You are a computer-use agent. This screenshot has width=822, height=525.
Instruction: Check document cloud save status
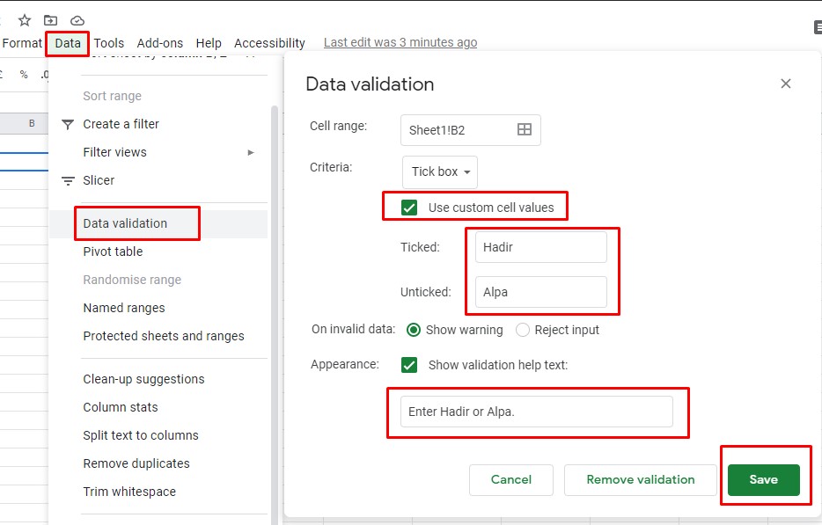coord(78,19)
